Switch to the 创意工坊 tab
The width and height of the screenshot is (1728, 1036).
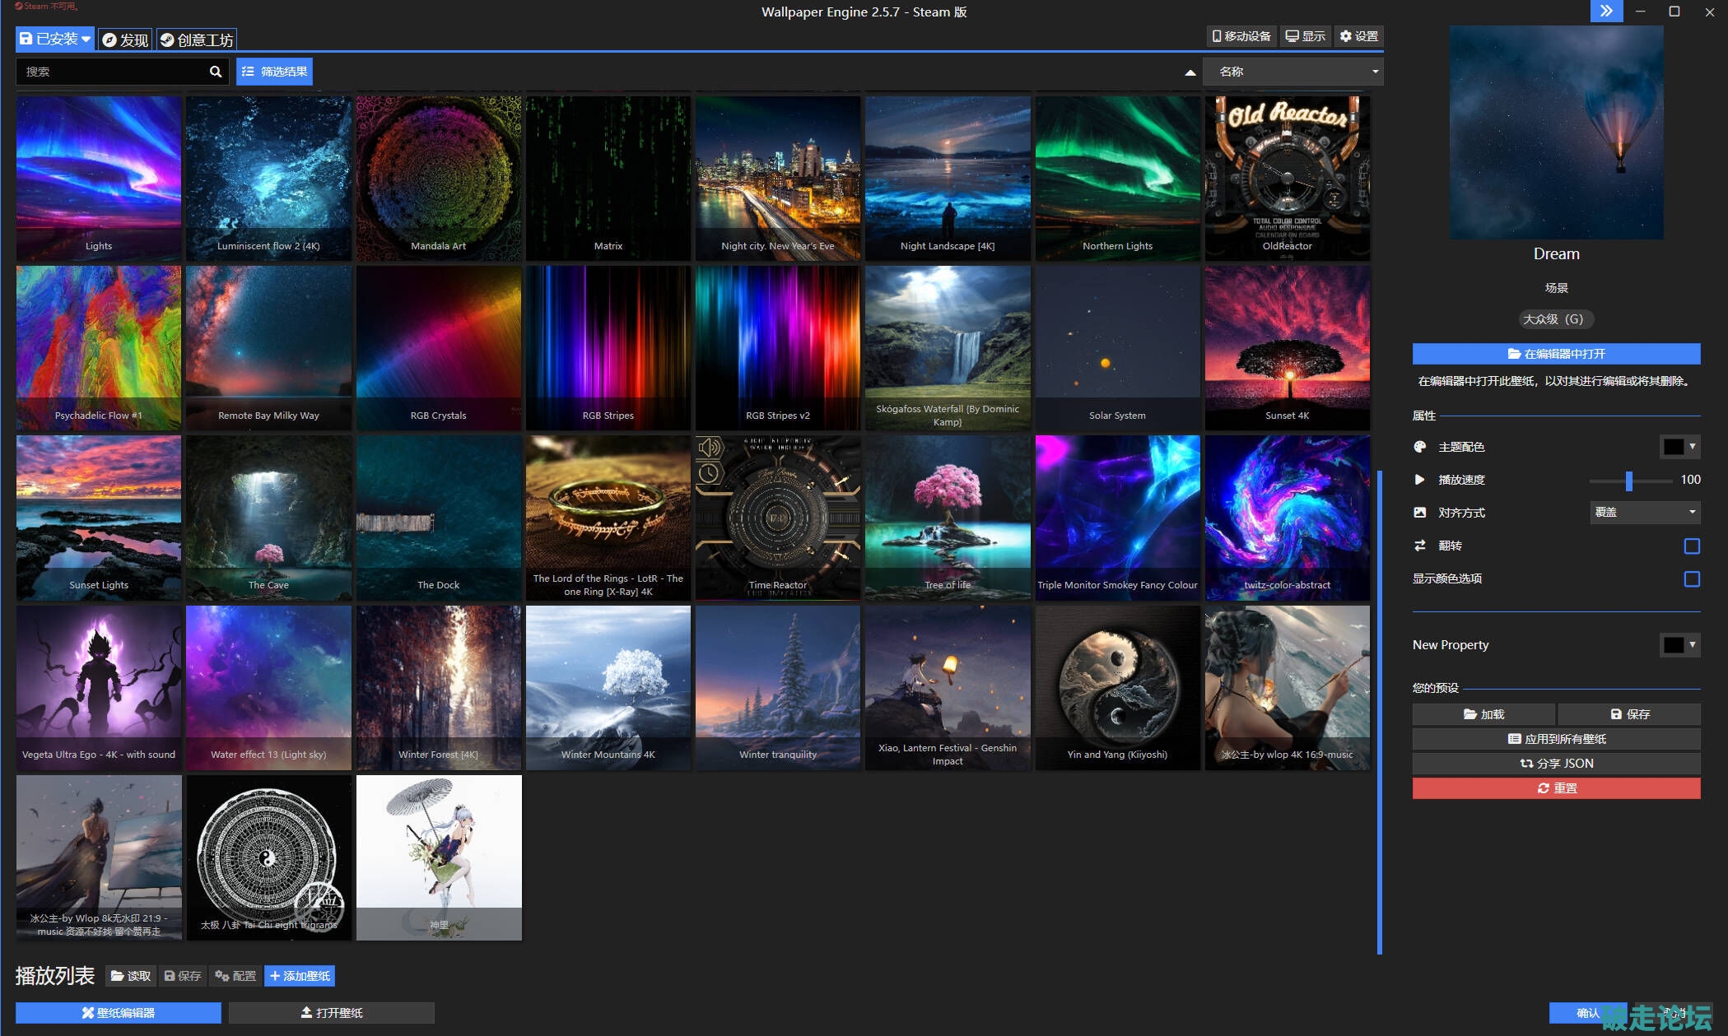[197, 39]
